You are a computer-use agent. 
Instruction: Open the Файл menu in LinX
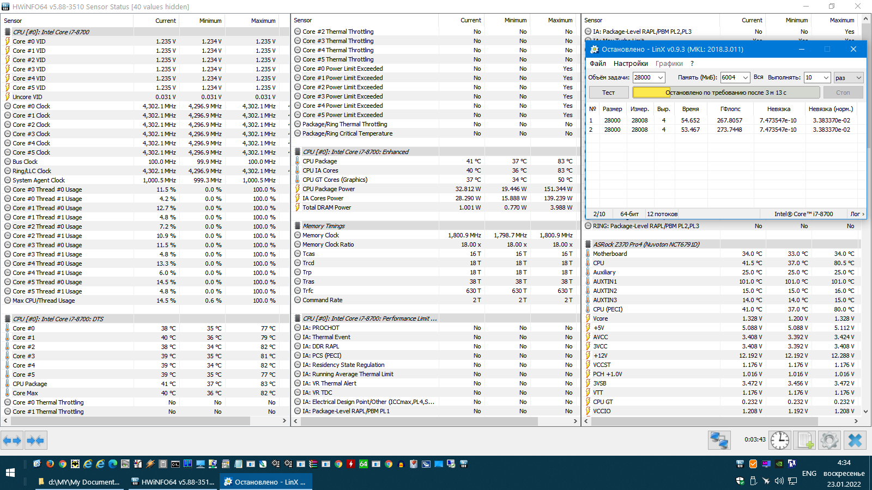598,64
